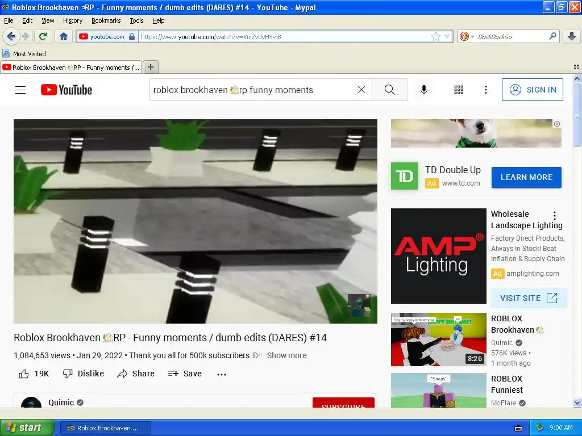Open the Bookmarks menu
The width and height of the screenshot is (582, 436).
click(x=106, y=20)
